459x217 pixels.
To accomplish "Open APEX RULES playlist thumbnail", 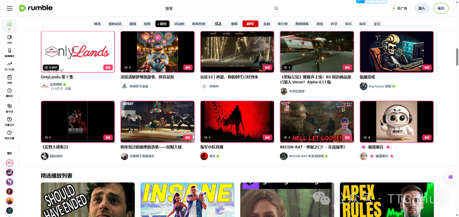I will click(387, 200).
